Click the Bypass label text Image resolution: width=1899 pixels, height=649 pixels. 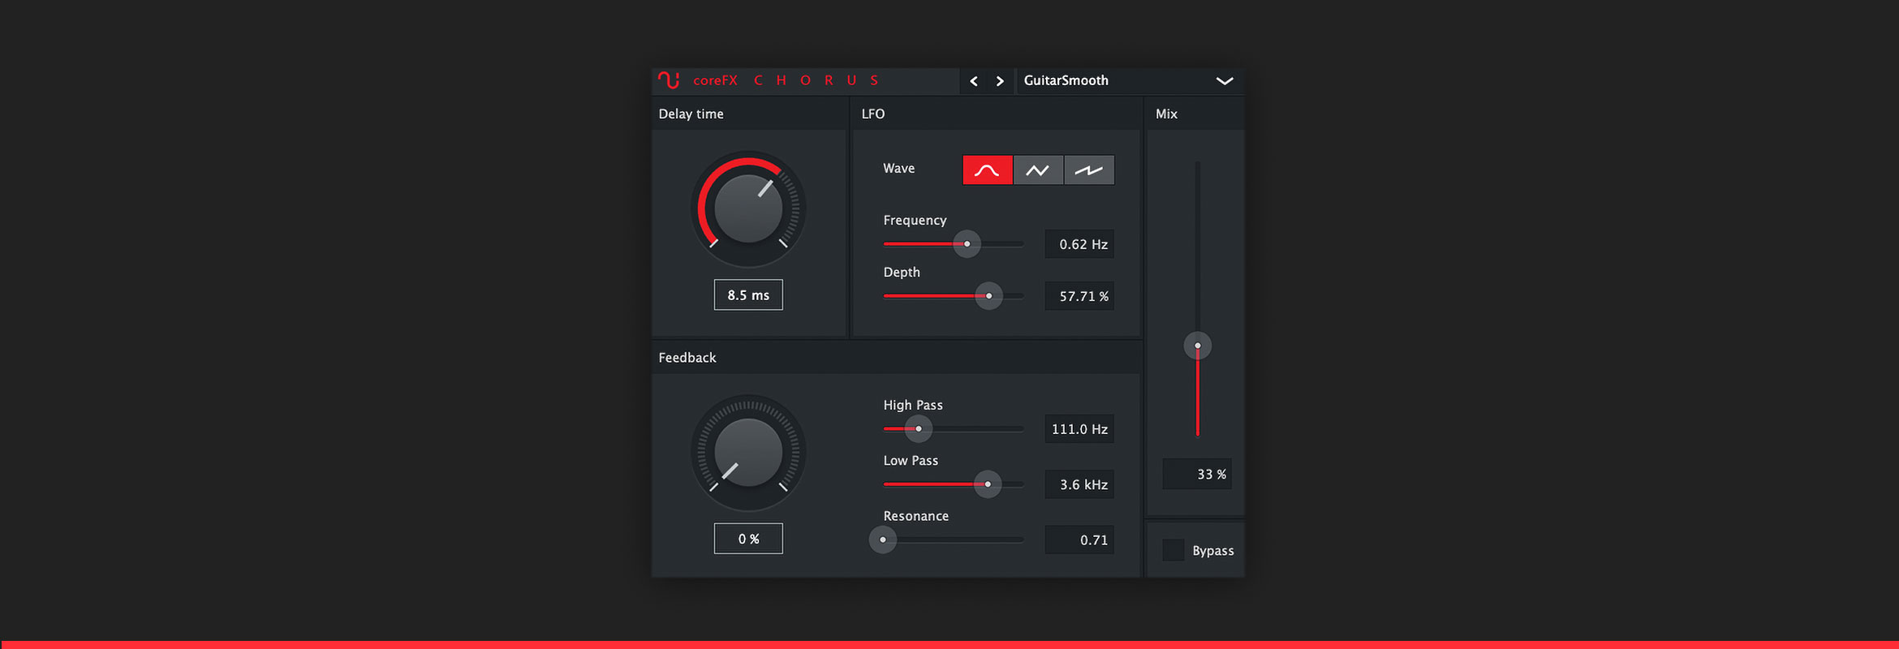point(1213,551)
